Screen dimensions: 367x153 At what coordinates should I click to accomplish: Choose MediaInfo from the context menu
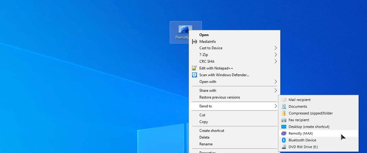235,42
